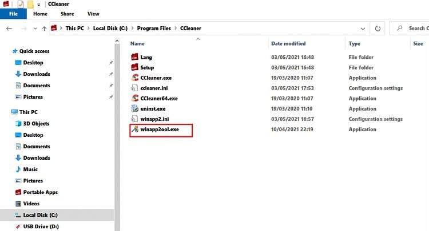Screen dimensions: 429x231
Task: Sort by the Name column header
Action: 137,44
